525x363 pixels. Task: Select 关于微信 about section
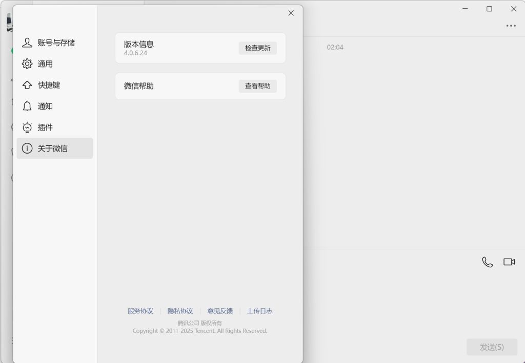[x=54, y=148]
